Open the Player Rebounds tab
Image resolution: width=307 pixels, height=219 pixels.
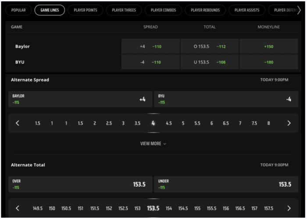(x=205, y=10)
